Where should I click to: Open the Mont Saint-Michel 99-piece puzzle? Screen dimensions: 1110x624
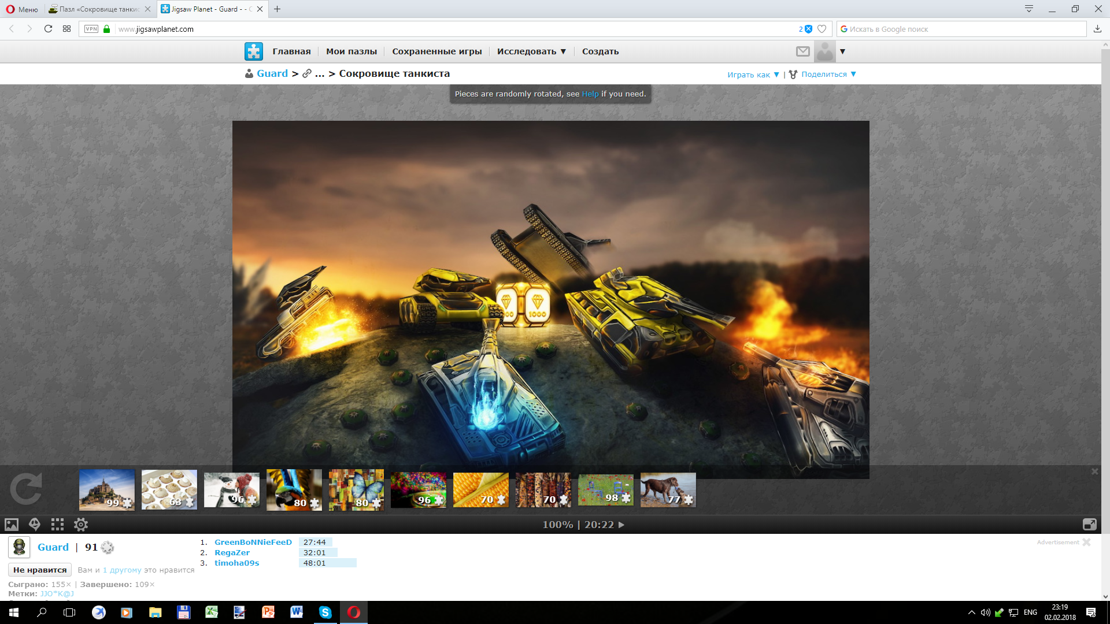tap(107, 489)
